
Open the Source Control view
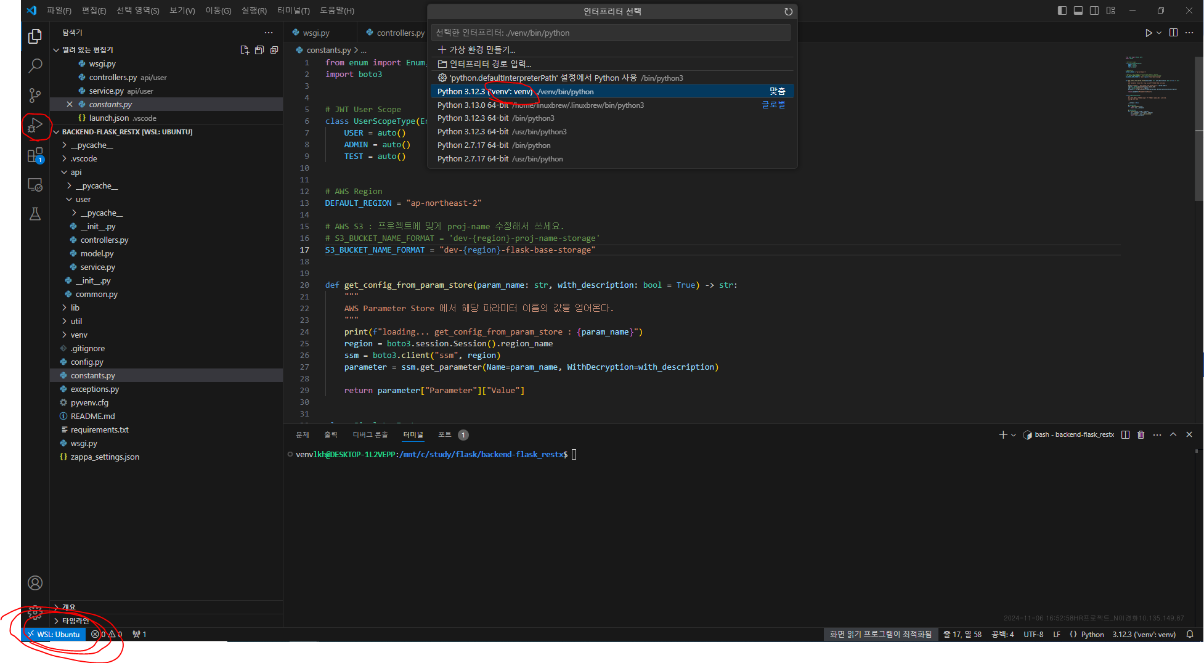35,96
